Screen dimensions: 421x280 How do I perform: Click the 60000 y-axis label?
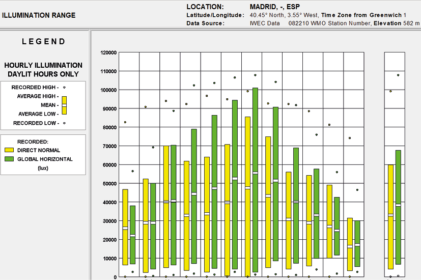point(110,165)
